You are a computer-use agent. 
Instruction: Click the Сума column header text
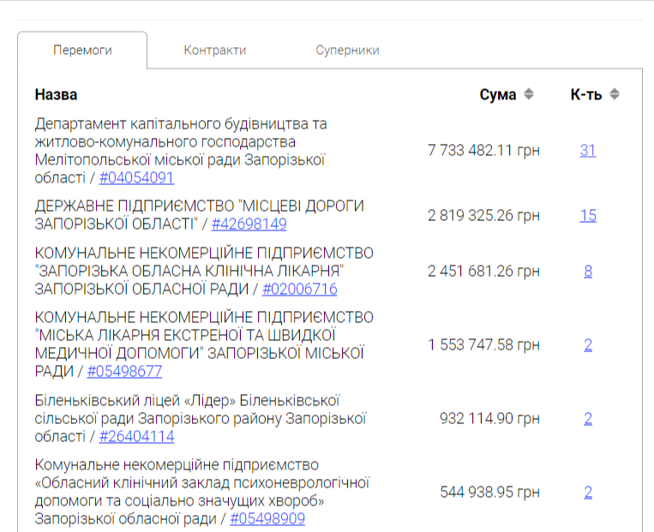[x=498, y=94]
